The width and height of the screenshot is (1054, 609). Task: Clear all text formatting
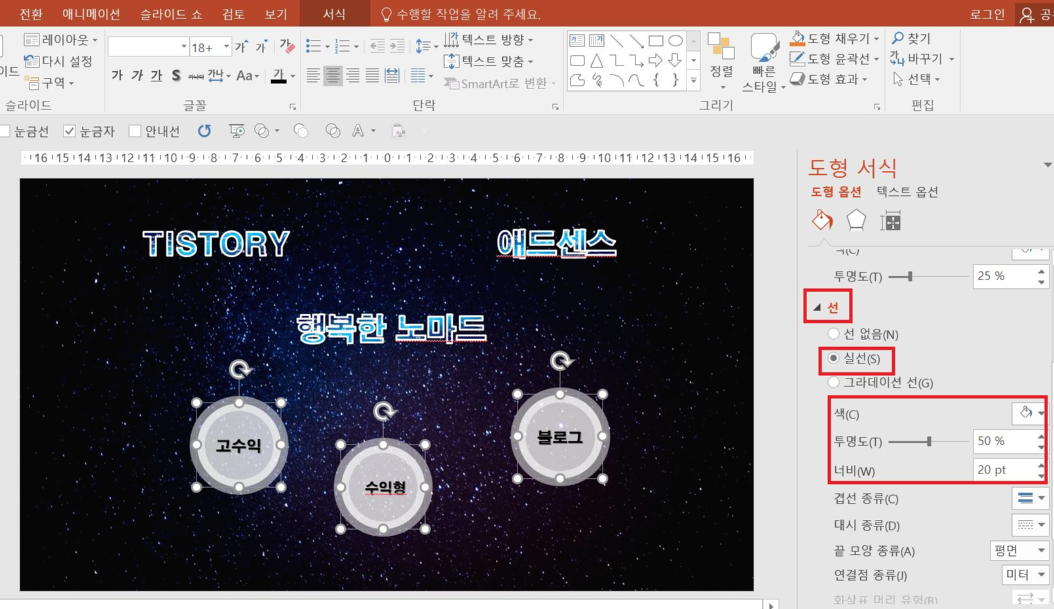[287, 46]
